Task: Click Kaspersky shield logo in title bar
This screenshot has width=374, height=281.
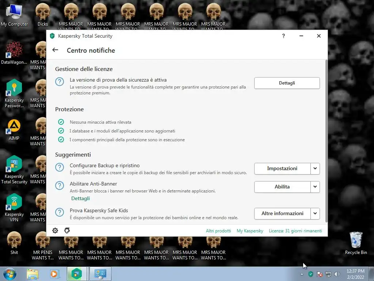Action: click(x=52, y=36)
